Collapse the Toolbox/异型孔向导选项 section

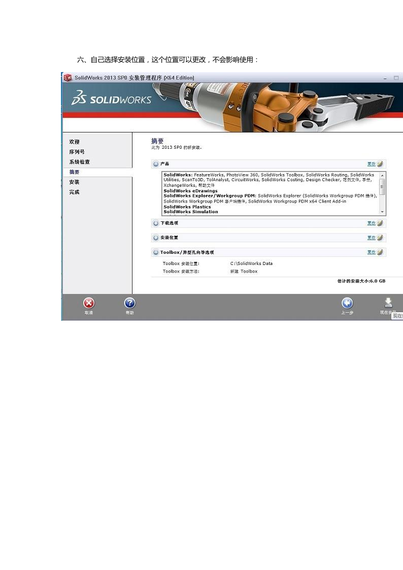pyautogui.click(x=156, y=252)
